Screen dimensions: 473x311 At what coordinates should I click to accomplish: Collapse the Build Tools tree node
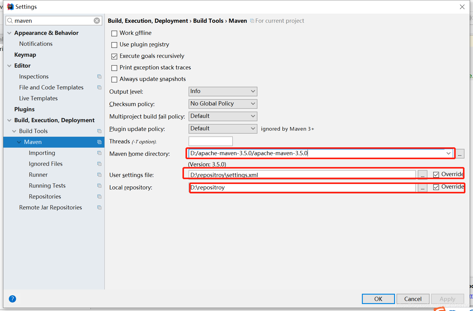point(14,131)
